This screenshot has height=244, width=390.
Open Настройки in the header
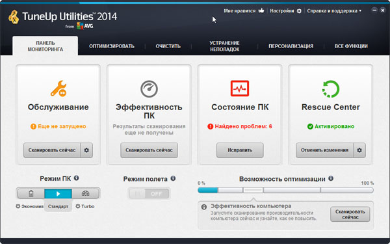(282, 11)
